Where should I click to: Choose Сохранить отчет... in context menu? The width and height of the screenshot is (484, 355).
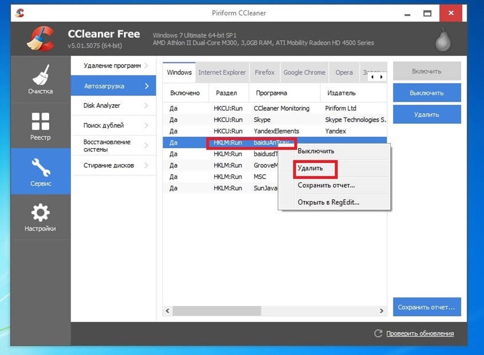click(x=334, y=185)
